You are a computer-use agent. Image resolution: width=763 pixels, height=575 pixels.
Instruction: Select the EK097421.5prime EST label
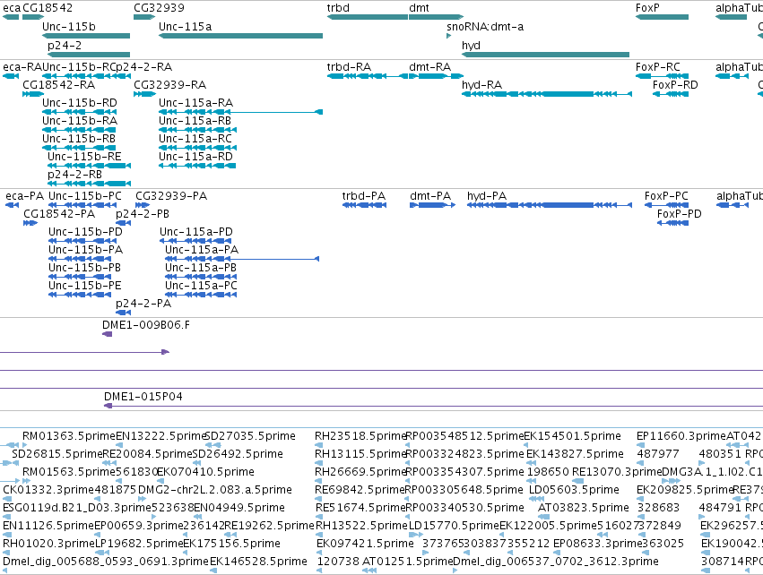click(365, 544)
